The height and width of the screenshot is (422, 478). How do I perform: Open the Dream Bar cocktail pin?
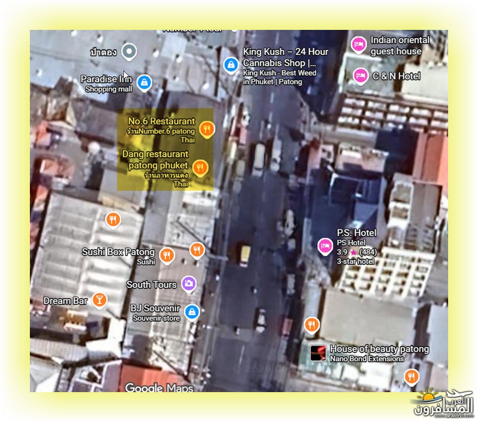(100, 300)
